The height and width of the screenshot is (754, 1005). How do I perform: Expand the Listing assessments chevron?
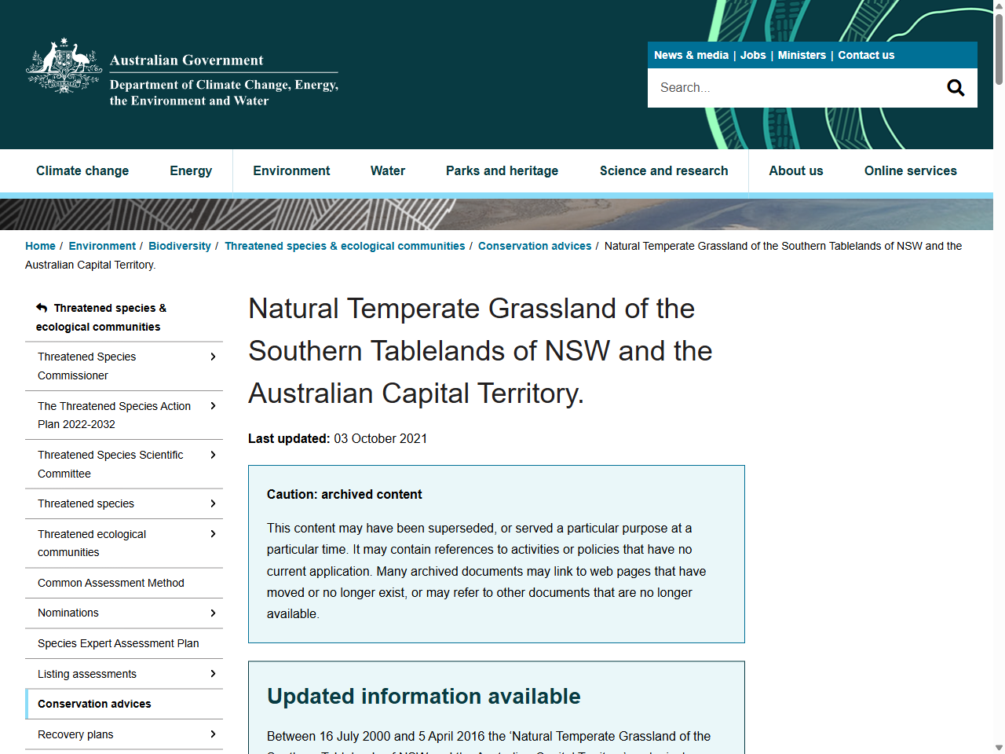pyautogui.click(x=213, y=673)
